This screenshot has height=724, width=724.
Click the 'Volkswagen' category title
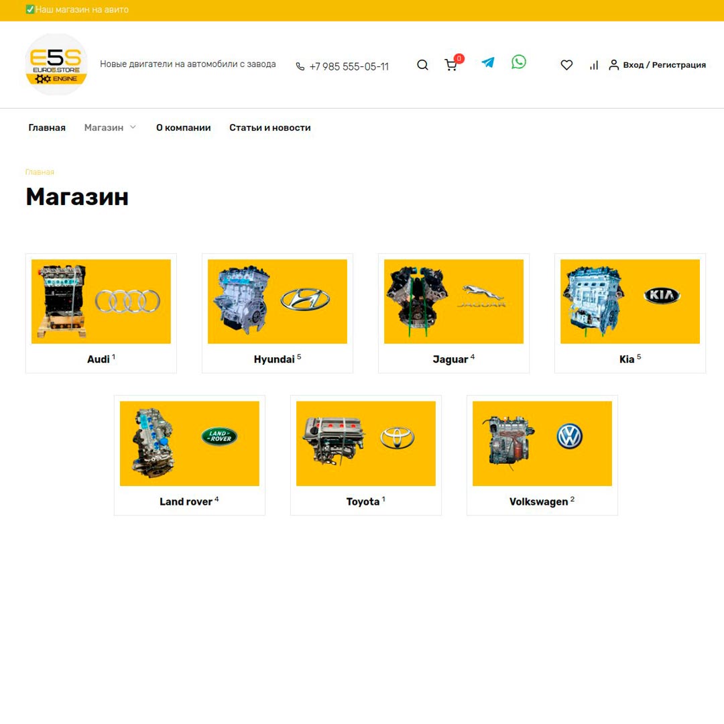point(539,501)
